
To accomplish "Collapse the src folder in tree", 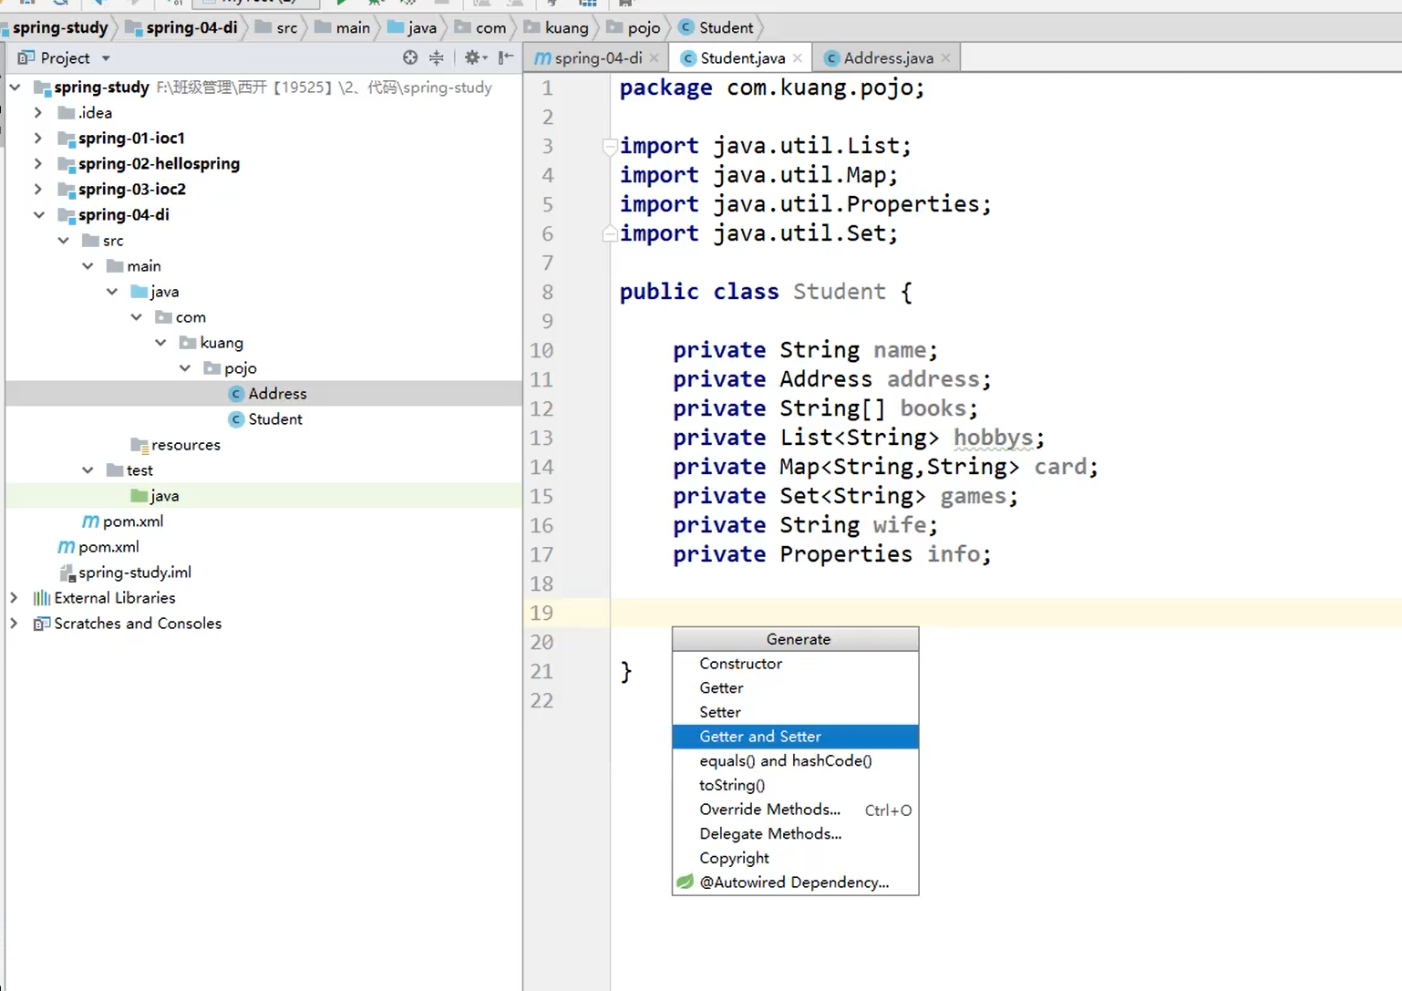I will (63, 241).
